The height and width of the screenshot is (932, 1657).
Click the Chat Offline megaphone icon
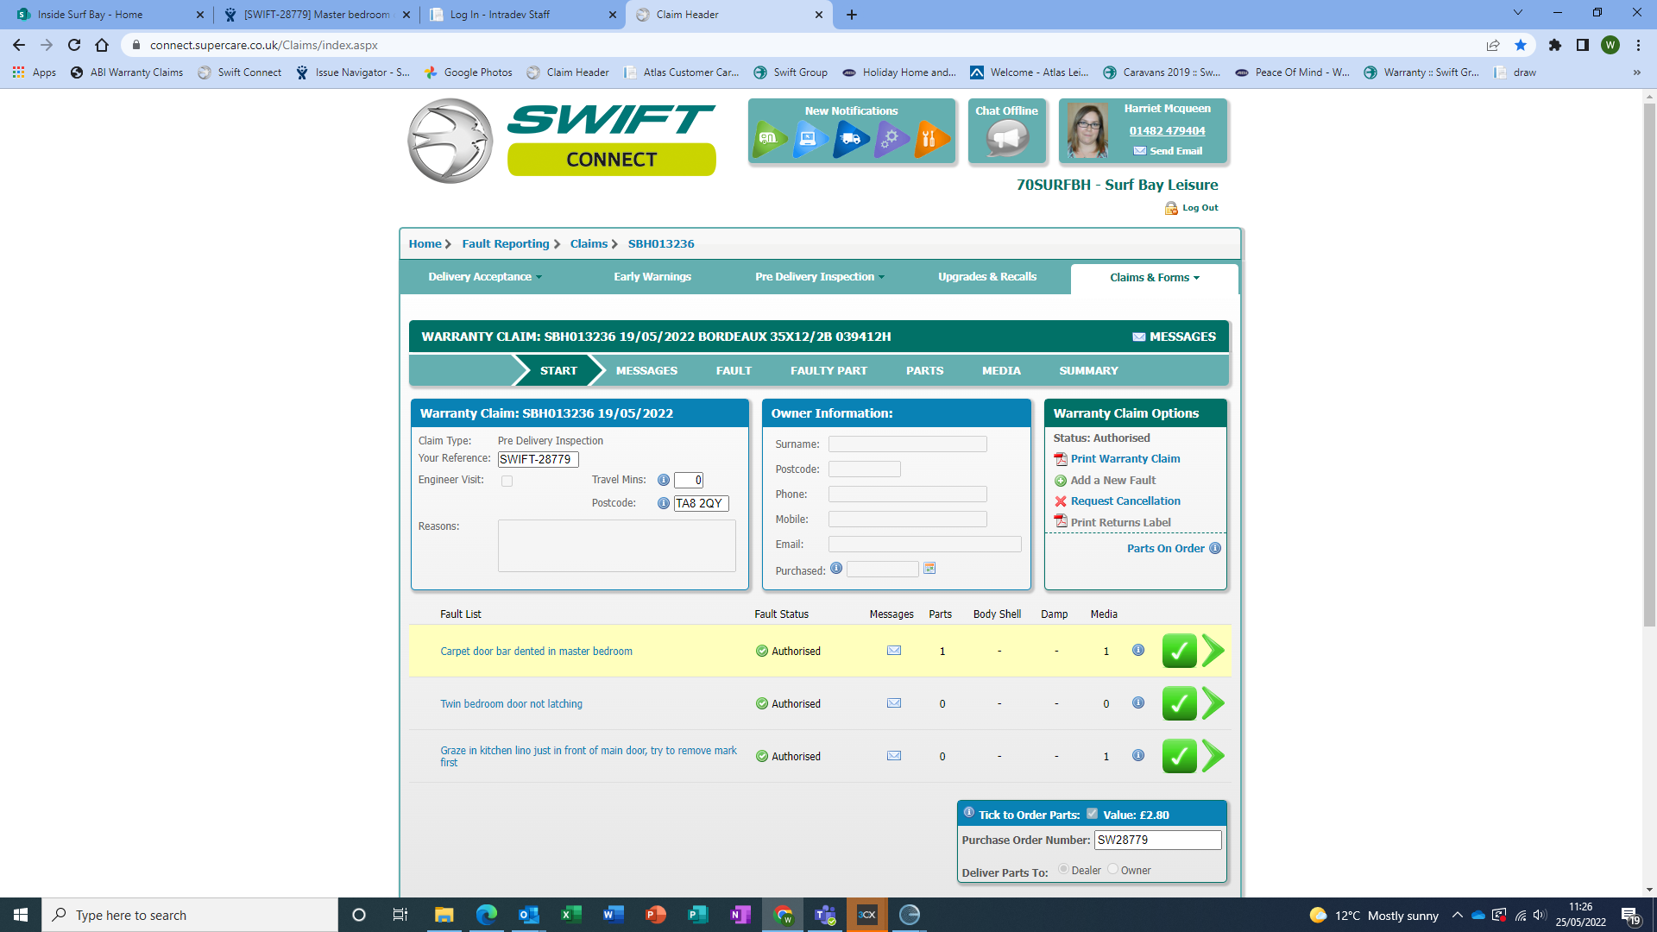point(1006,138)
